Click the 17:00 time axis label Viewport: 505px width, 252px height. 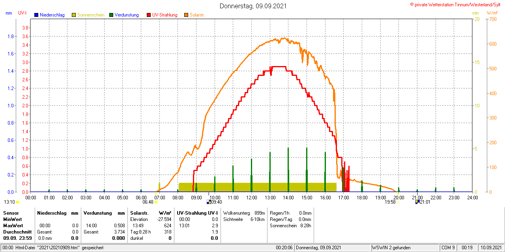[344, 197]
